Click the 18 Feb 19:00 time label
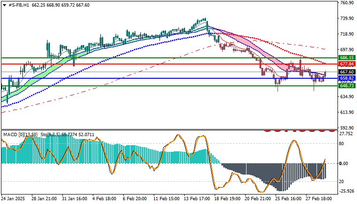Image resolution: width=357 pixels, height=204 pixels. click(227, 199)
